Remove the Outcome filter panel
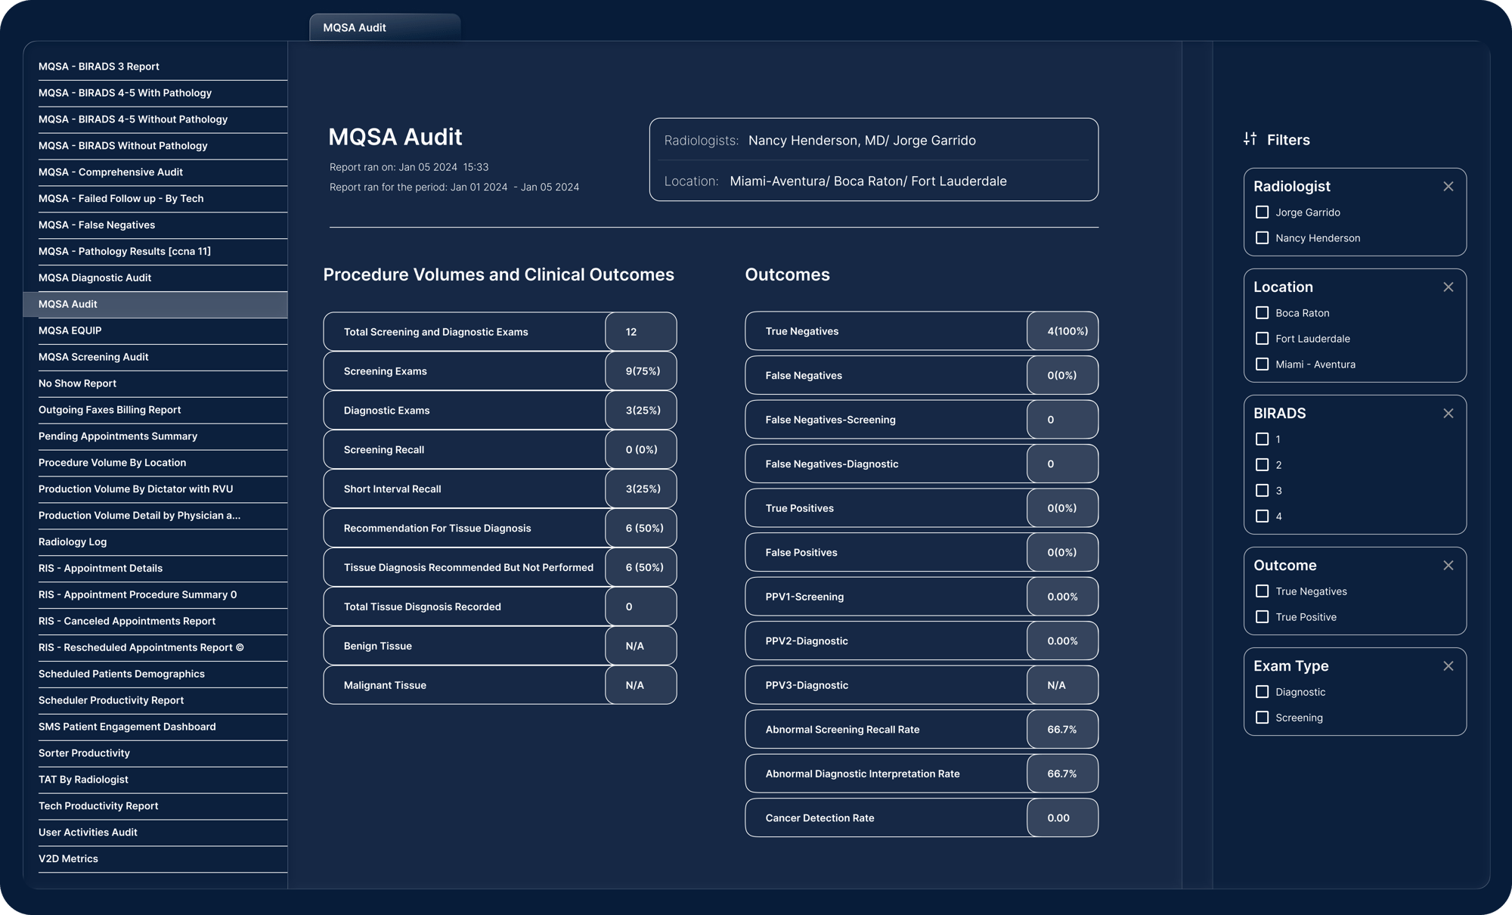The image size is (1512, 915). pos(1449,566)
